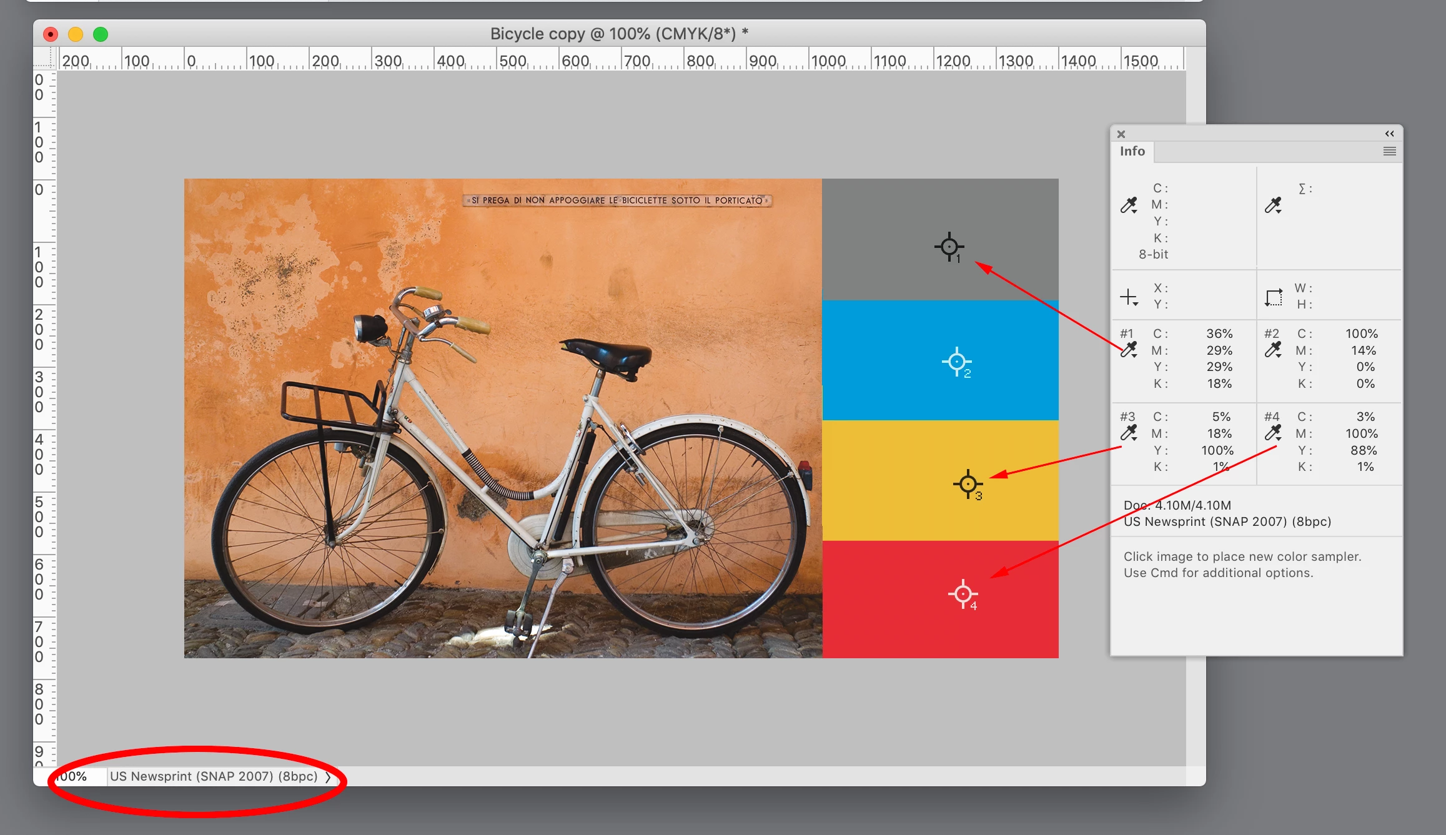Open first readout eyedropper options in Info panel
The height and width of the screenshot is (835, 1446).
pyautogui.click(x=1129, y=205)
